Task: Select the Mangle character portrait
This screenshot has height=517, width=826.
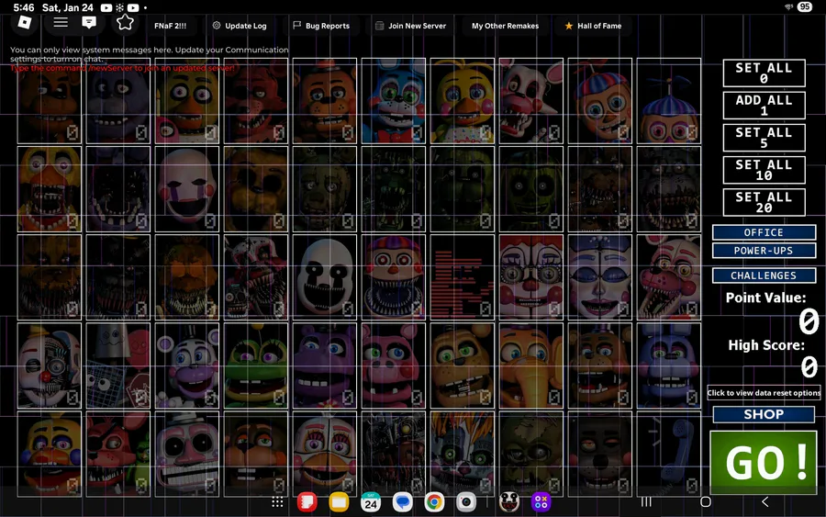Action: click(x=531, y=101)
